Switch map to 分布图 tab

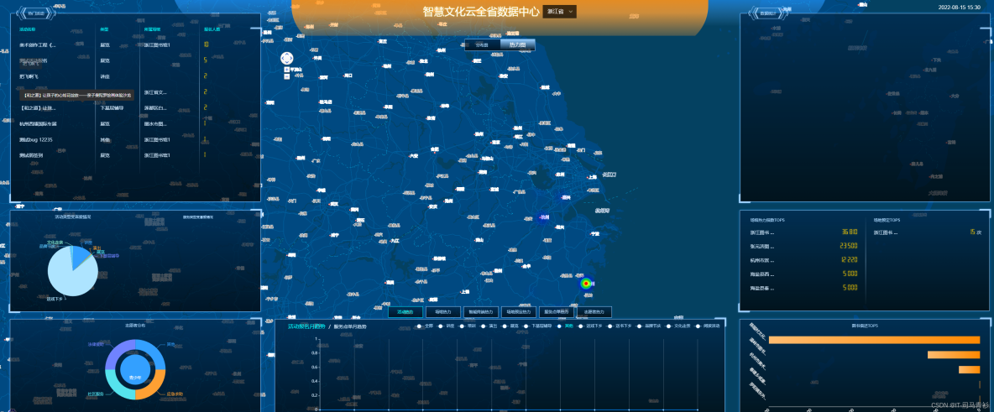coord(482,45)
